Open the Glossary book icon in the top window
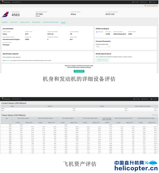 (x=133, y=2)
